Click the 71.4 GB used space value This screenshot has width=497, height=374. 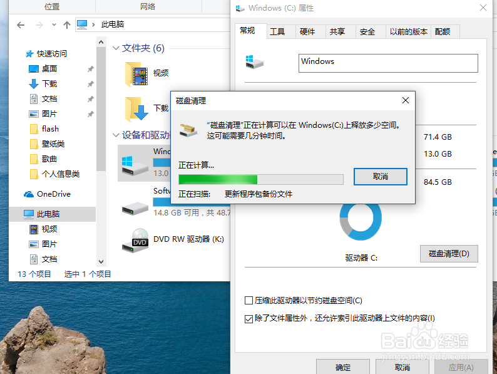(x=438, y=137)
